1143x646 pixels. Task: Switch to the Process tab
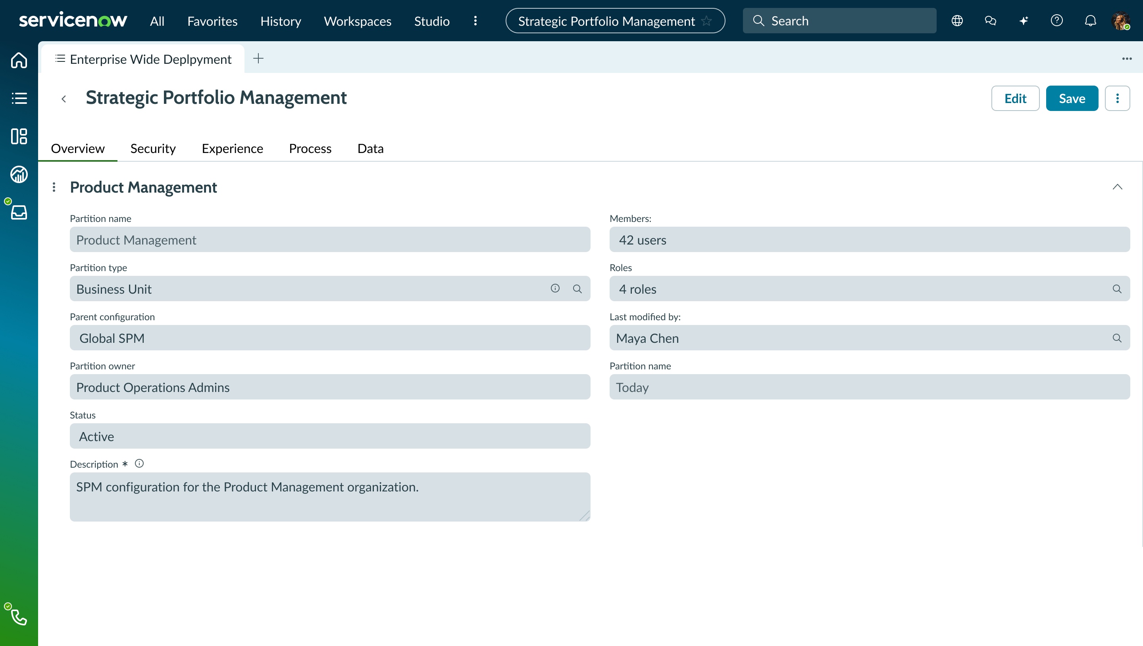coord(310,148)
